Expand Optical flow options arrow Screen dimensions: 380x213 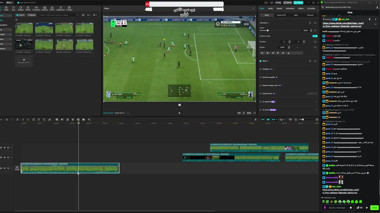tap(276, 93)
